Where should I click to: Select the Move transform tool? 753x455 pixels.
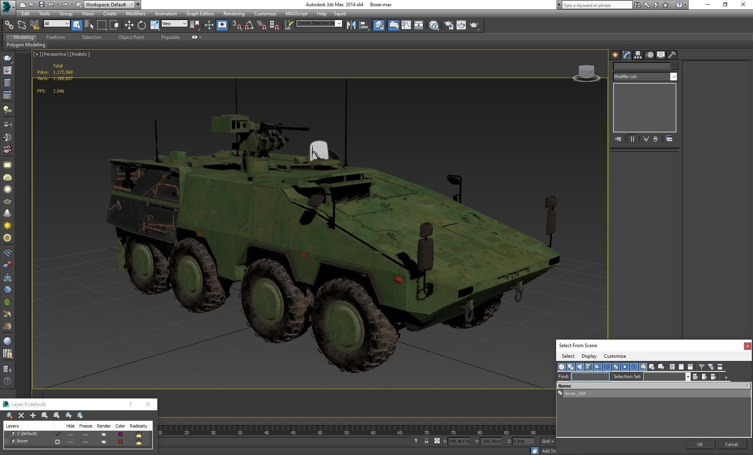tap(129, 25)
